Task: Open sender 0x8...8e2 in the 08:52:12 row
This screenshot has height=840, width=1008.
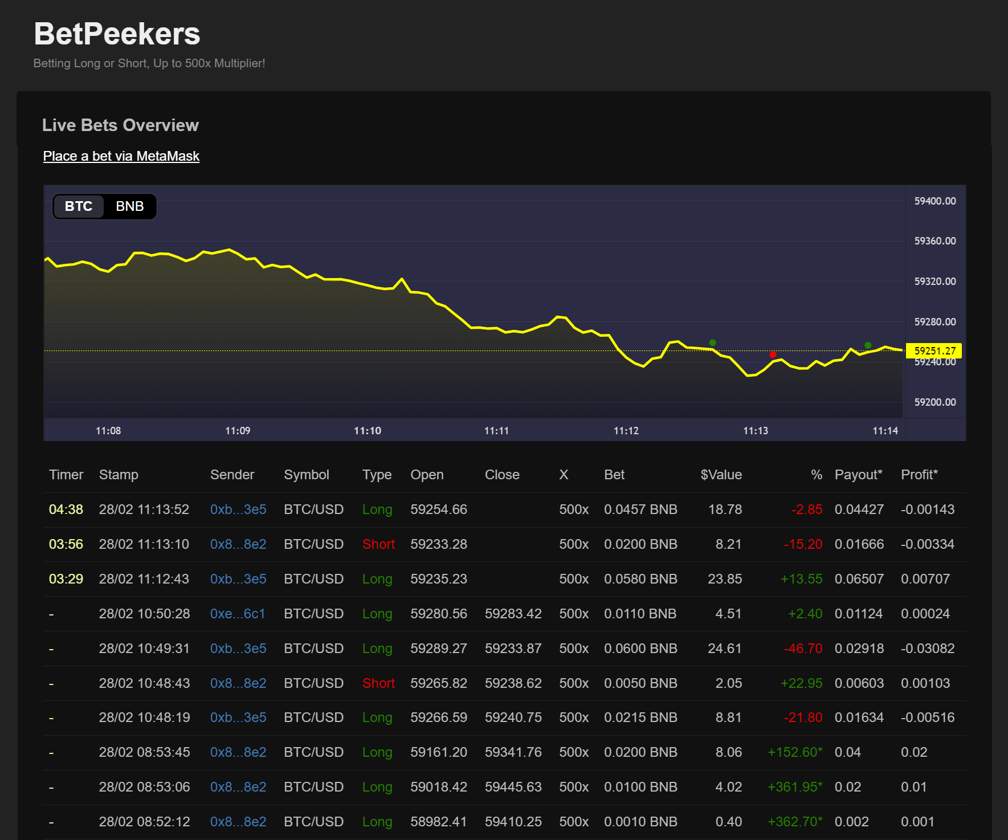Action: coord(238,822)
